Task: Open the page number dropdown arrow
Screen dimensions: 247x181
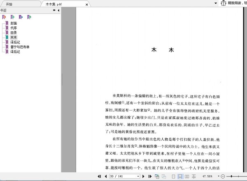Action: (x=138, y=176)
